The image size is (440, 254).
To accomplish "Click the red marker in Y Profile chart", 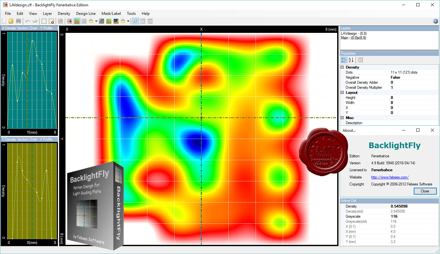I will (27, 76).
